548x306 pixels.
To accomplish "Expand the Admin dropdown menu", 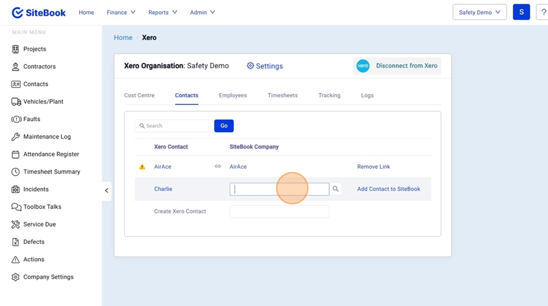I will tap(202, 12).
